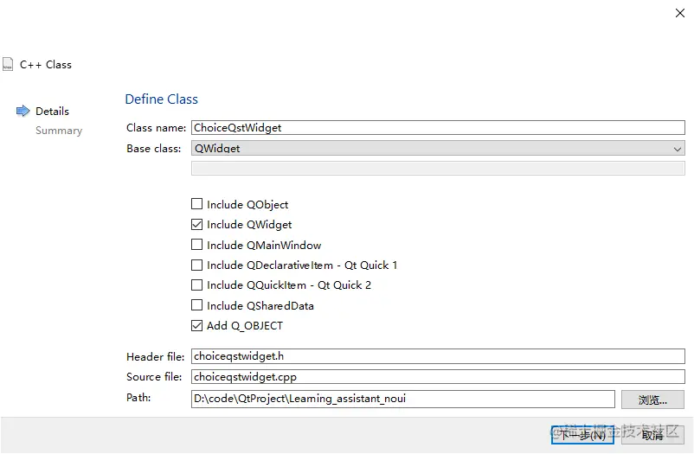Tick Include QDeclarativeItem - Qt Quick 1
Image resolution: width=694 pixels, height=454 pixels.
click(197, 265)
